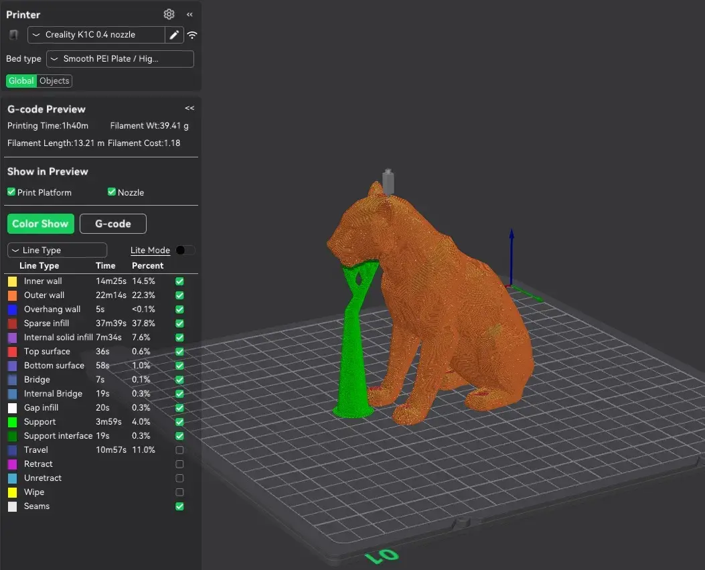Open the Line Type dropdown selector
The image size is (705, 570).
57,249
